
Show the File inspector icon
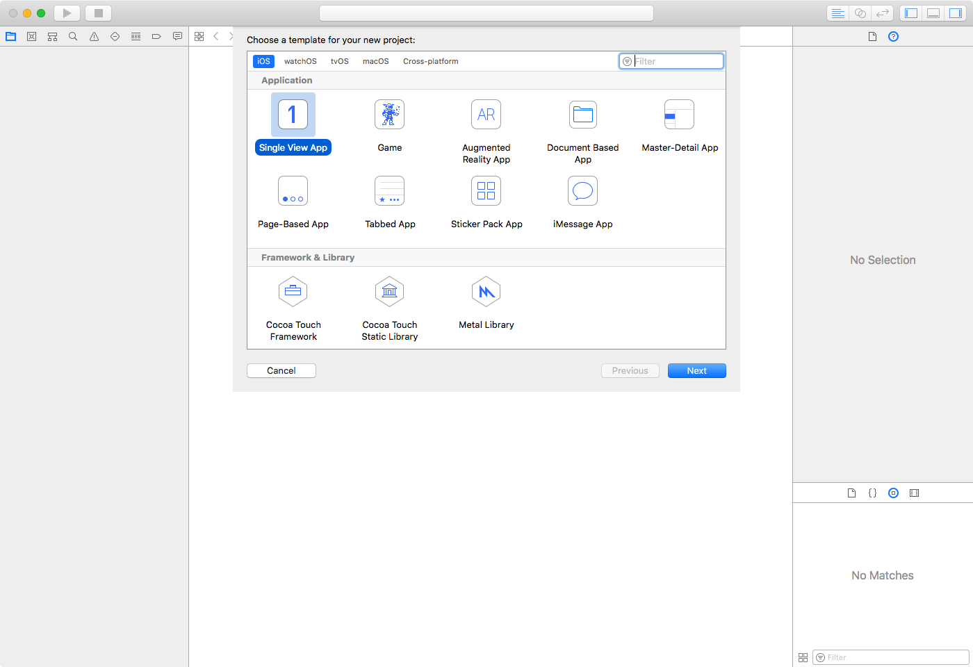point(872,36)
